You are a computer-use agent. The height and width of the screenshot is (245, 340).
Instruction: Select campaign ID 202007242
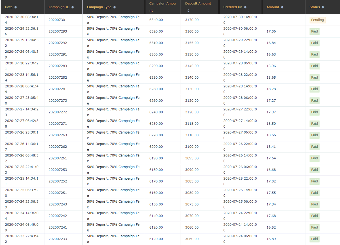click(58, 216)
